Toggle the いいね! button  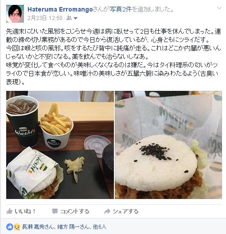21,211
